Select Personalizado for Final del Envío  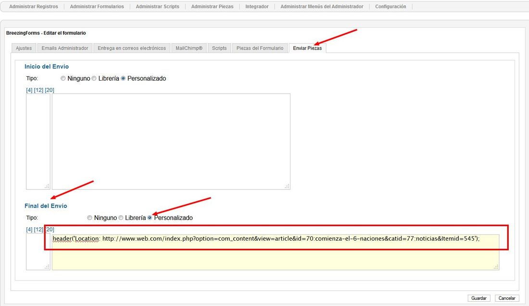pyautogui.click(x=150, y=218)
